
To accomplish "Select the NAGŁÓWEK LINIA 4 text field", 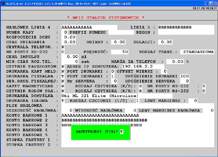I will coord(89,28).
